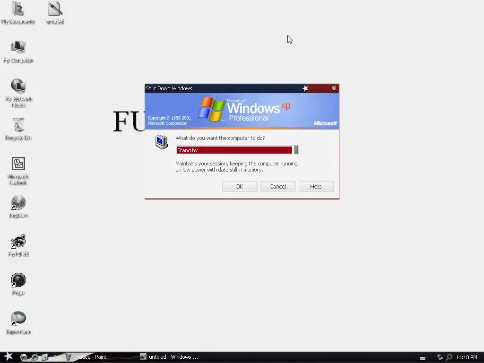484x363 pixels.
Task: Click the Safely Remove Hardware tray icon
Action: coord(440,357)
